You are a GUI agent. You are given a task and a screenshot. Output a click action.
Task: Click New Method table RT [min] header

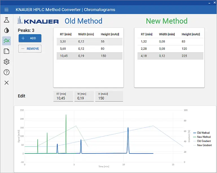coord(147,34)
